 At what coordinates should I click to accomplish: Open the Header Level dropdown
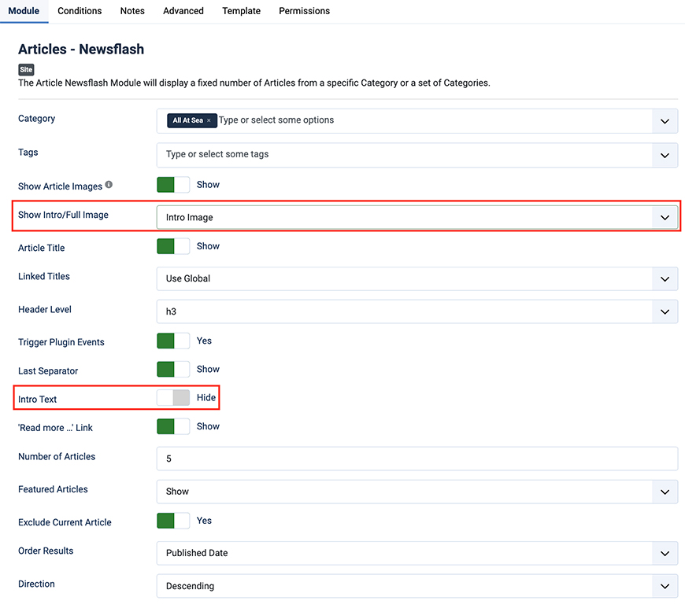(417, 311)
